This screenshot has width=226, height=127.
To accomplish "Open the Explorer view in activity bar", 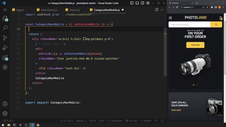I will tap(5, 18).
